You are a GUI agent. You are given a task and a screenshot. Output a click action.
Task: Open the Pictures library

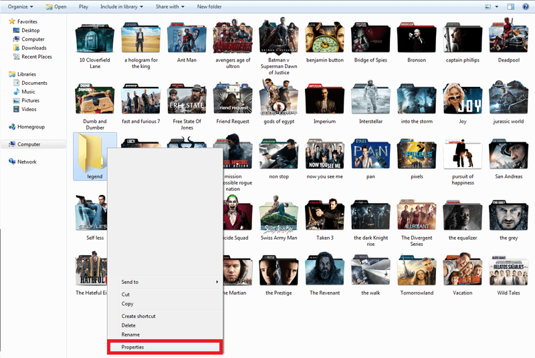tap(26, 101)
